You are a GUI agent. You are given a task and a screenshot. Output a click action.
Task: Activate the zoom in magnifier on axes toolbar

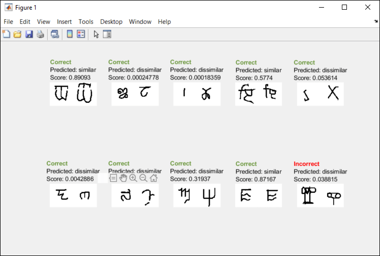coord(133,178)
